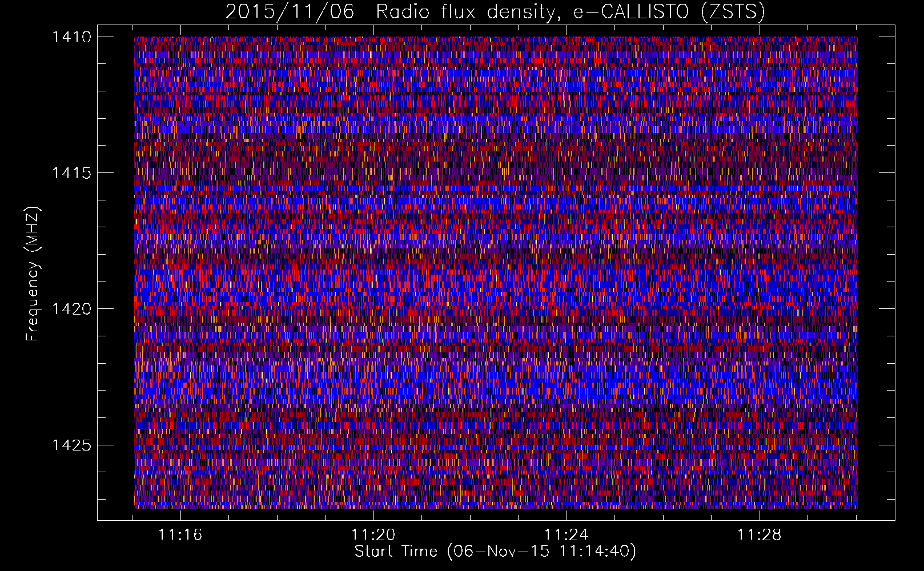Select the 1425 frequency axis label
Screen dimensions: 924x571
pos(71,445)
